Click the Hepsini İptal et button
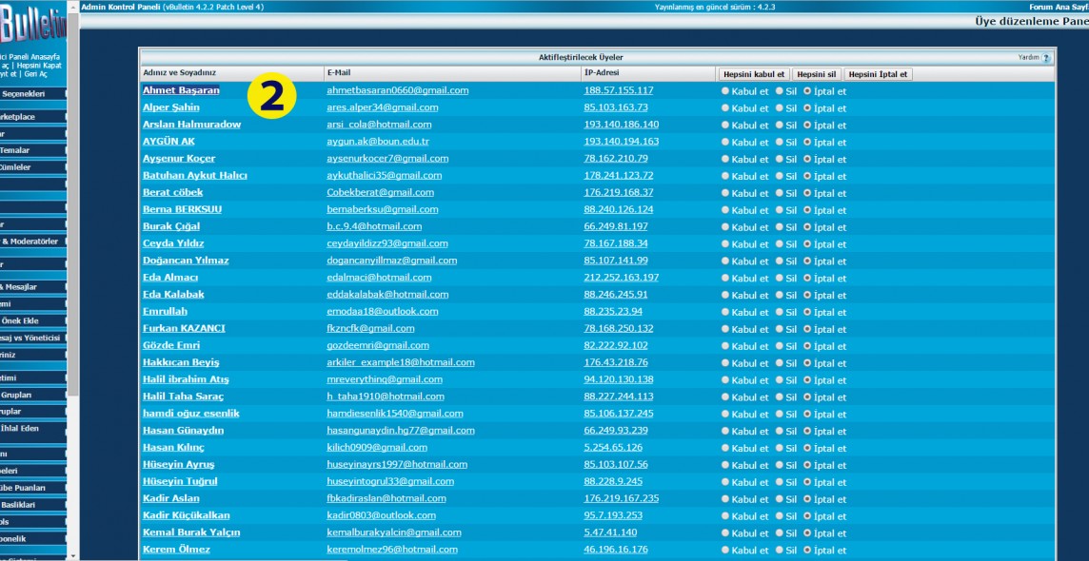The height and width of the screenshot is (561, 1089). (877, 74)
